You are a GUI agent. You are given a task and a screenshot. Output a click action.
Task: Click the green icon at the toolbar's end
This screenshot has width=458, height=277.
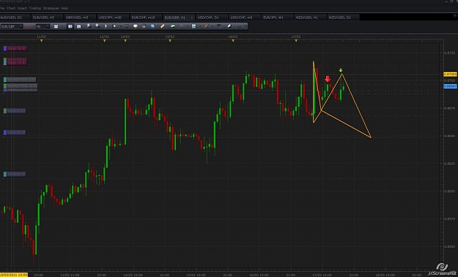239,26
